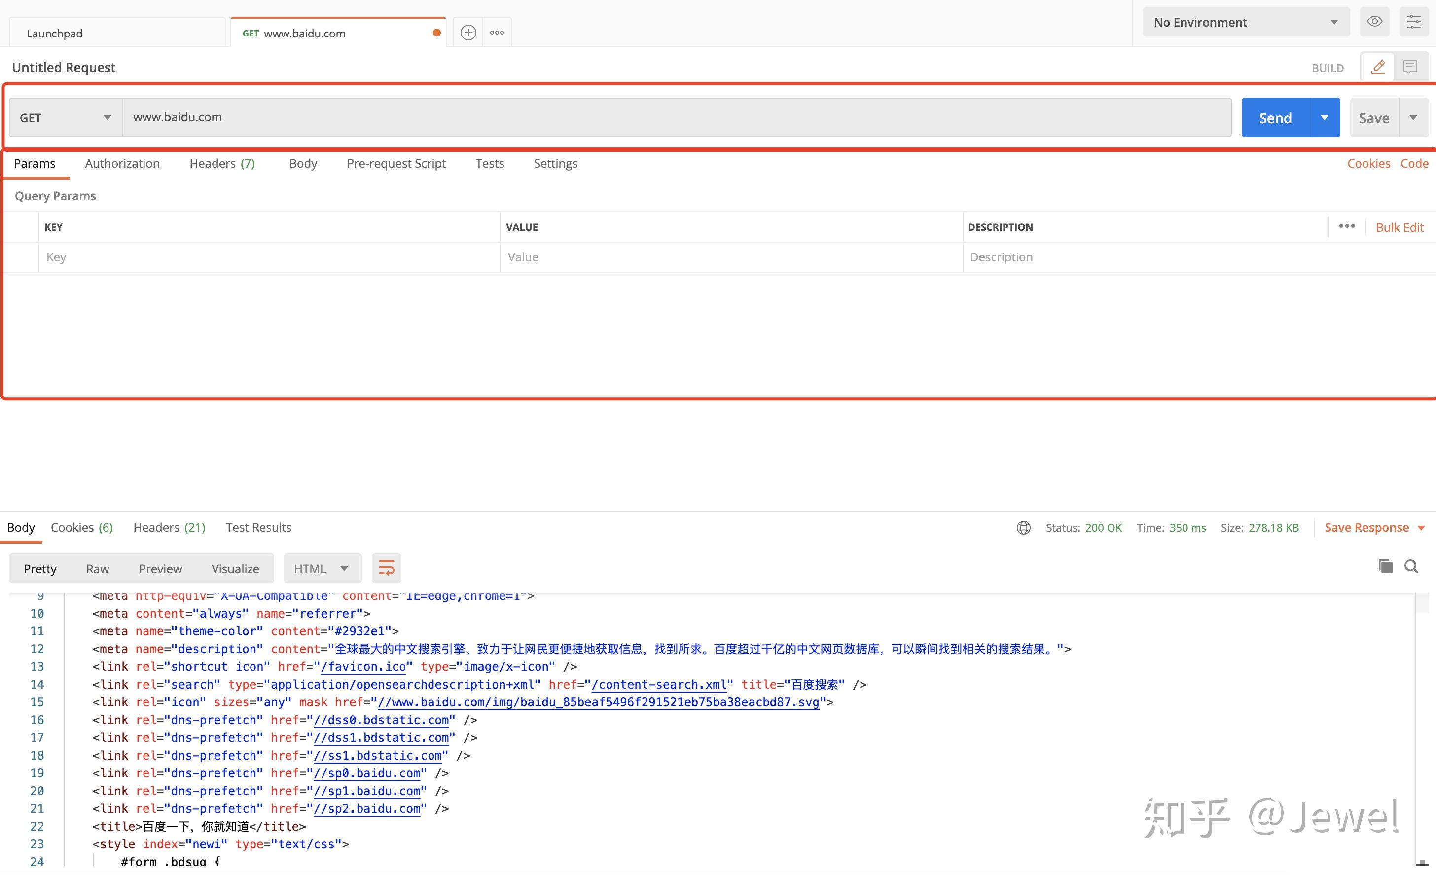Open the //sp2.baidu.com link
Viewport: 1436px width, 875px height.
click(x=366, y=808)
